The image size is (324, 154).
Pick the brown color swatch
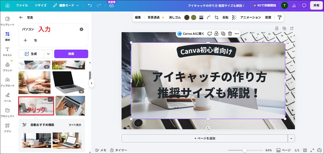tap(187, 17)
